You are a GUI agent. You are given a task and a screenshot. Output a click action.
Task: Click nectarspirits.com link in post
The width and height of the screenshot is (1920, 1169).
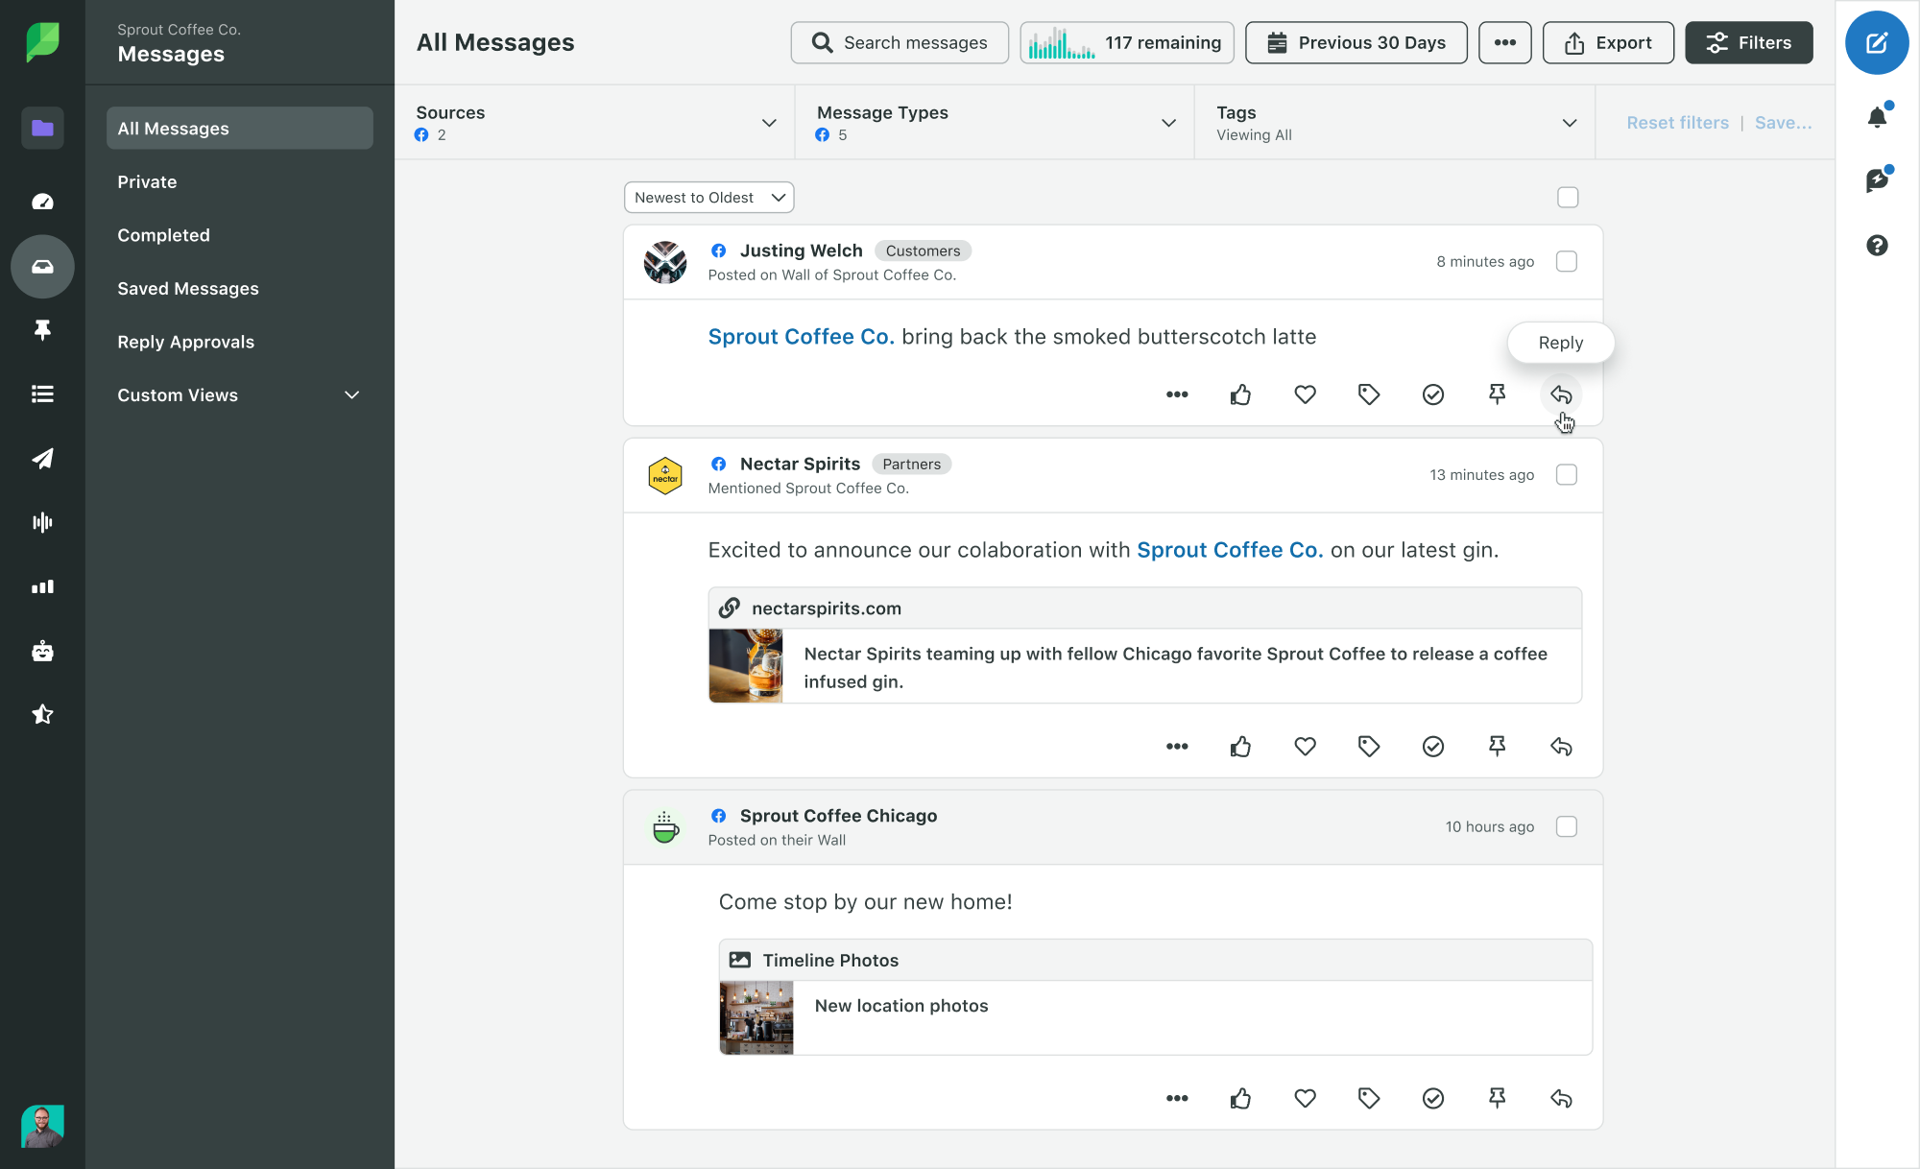[x=825, y=608]
